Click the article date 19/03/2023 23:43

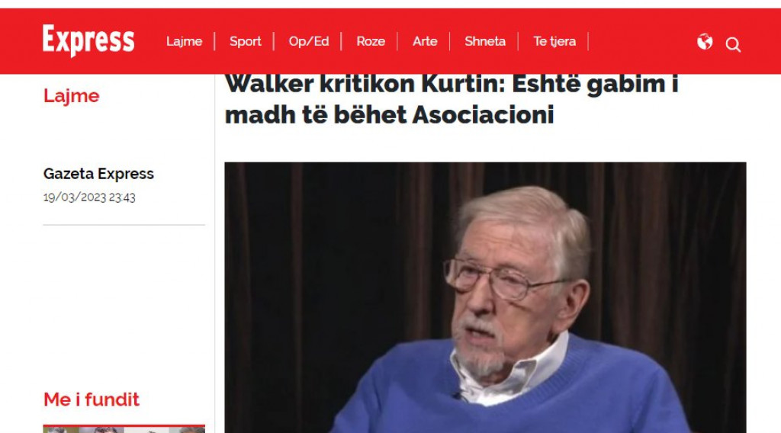pyautogui.click(x=89, y=197)
